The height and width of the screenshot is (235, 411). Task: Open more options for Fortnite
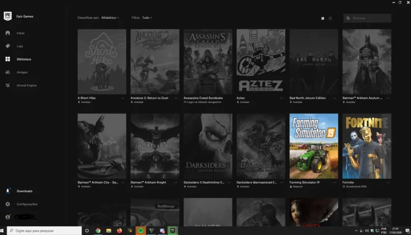pos(388,183)
